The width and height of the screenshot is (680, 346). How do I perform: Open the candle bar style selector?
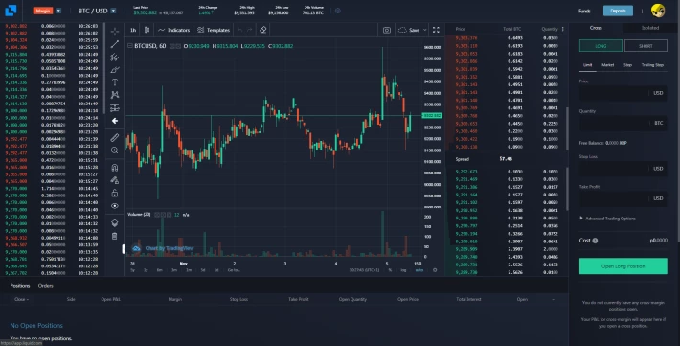(x=147, y=30)
